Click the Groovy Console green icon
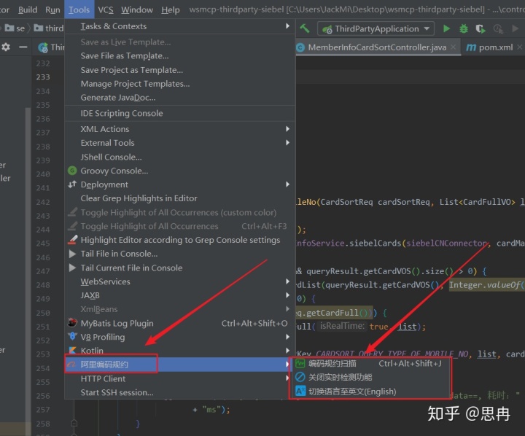The width and height of the screenshot is (525, 436). click(72, 171)
